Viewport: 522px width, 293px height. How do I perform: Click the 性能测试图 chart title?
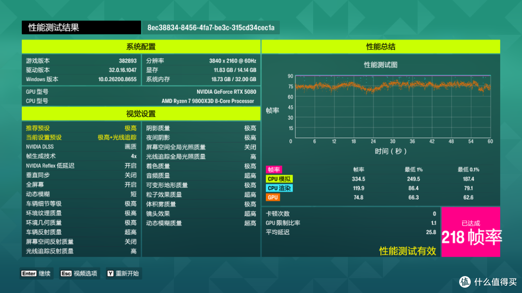click(380, 65)
